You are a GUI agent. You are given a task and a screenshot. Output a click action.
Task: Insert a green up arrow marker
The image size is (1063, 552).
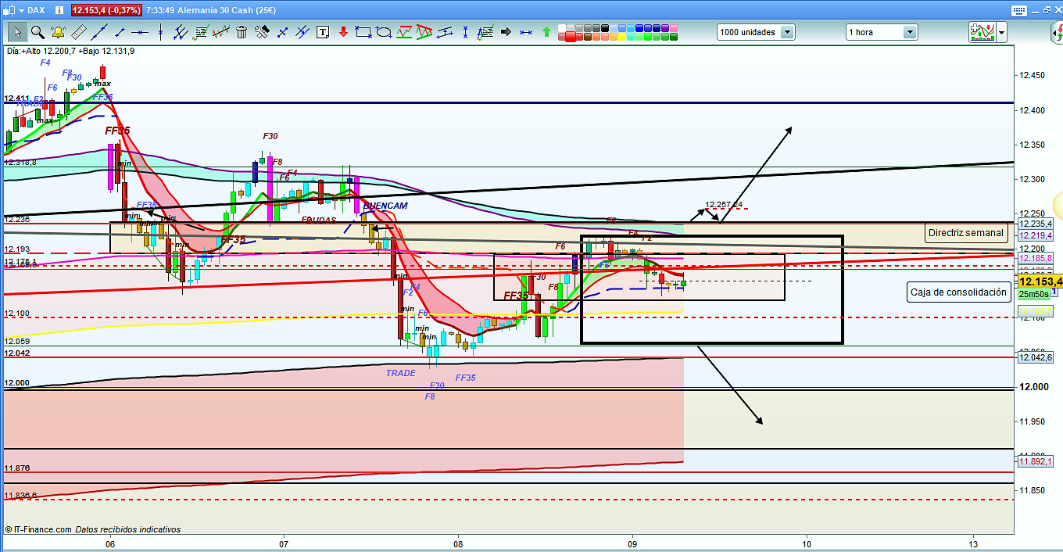[546, 32]
